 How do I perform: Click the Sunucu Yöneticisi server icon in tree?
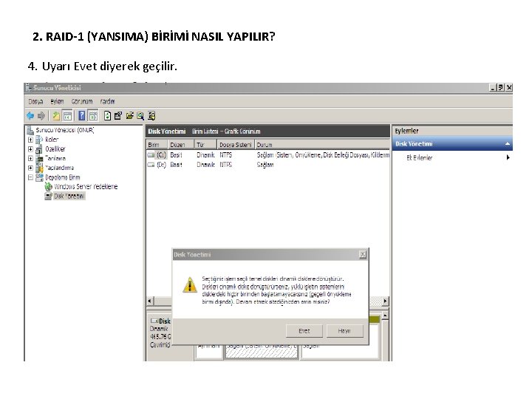30,130
